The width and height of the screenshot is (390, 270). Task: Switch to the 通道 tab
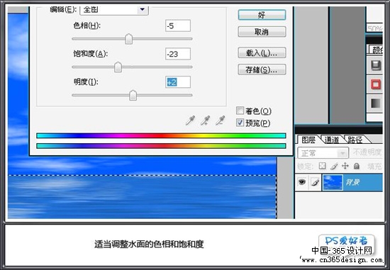[x=332, y=140]
